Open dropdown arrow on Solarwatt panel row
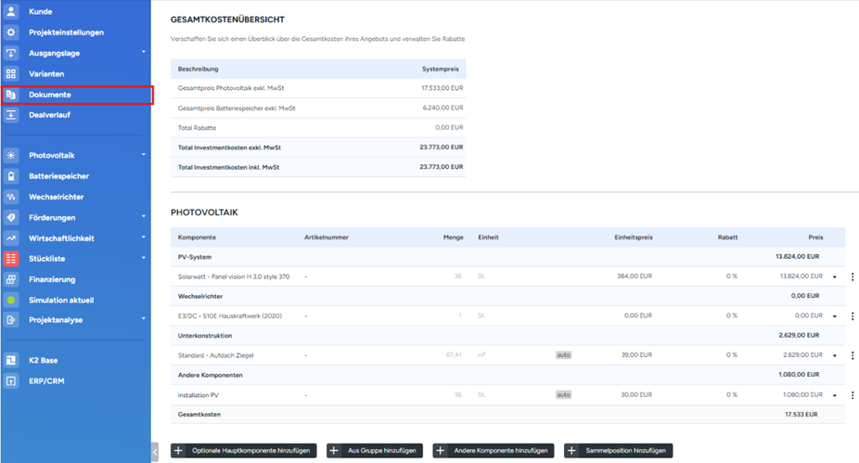859x463 pixels. [834, 277]
